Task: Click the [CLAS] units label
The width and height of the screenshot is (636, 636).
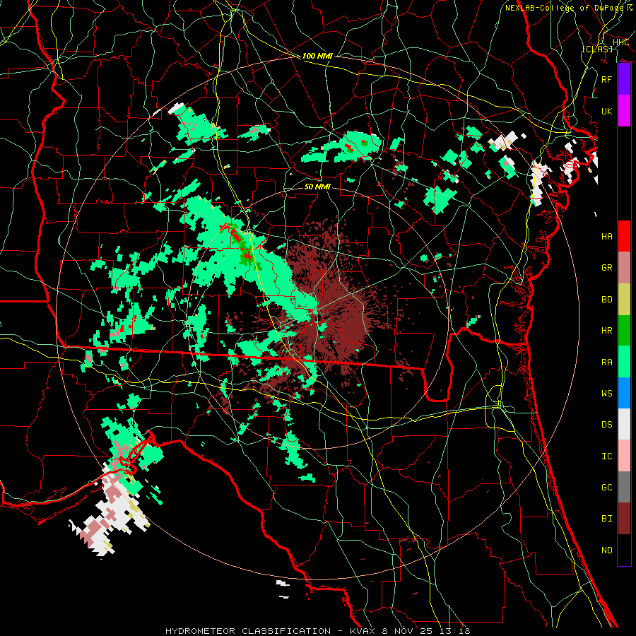Action: [x=597, y=49]
